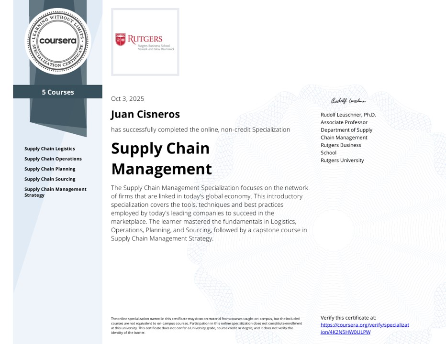This screenshot has width=446, height=344.
Task: Click the small-print disclaimer at the bottom
Action: click(206, 325)
